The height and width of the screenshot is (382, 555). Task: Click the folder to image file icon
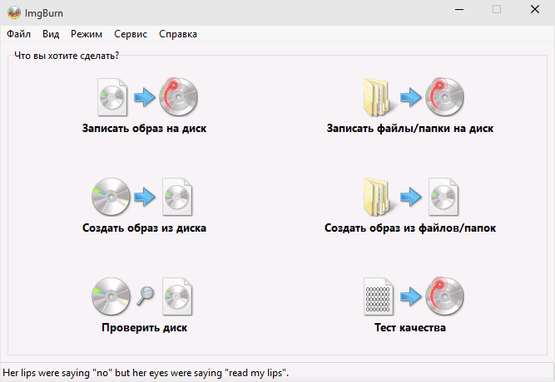[x=411, y=197]
